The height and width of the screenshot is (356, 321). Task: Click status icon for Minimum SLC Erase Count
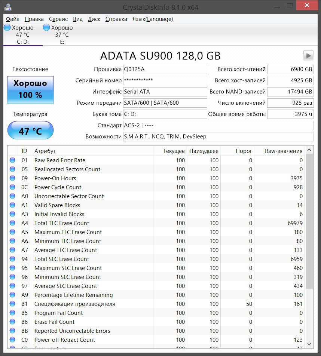[12, 277]
